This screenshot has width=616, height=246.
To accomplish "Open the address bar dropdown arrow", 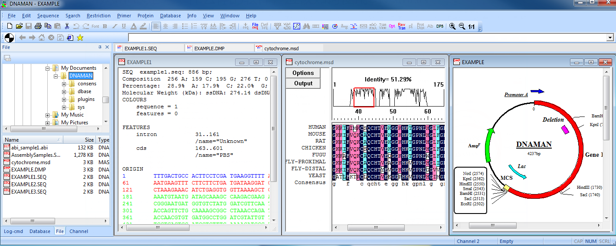I will click(610, 38).
